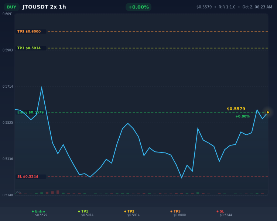Click the +0.00% profit pill in the header

coord(138,7)
